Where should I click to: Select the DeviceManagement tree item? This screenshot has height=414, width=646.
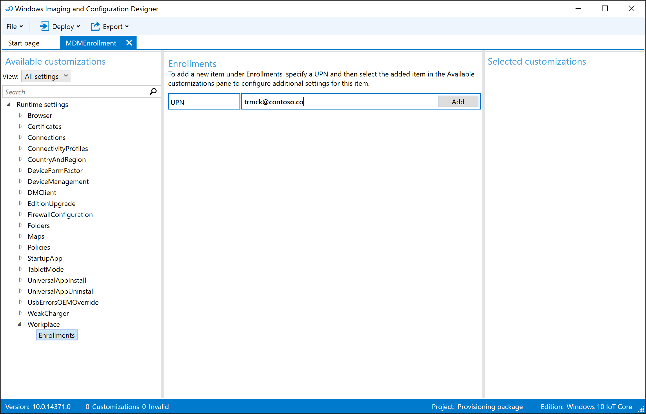coord(58,181)
